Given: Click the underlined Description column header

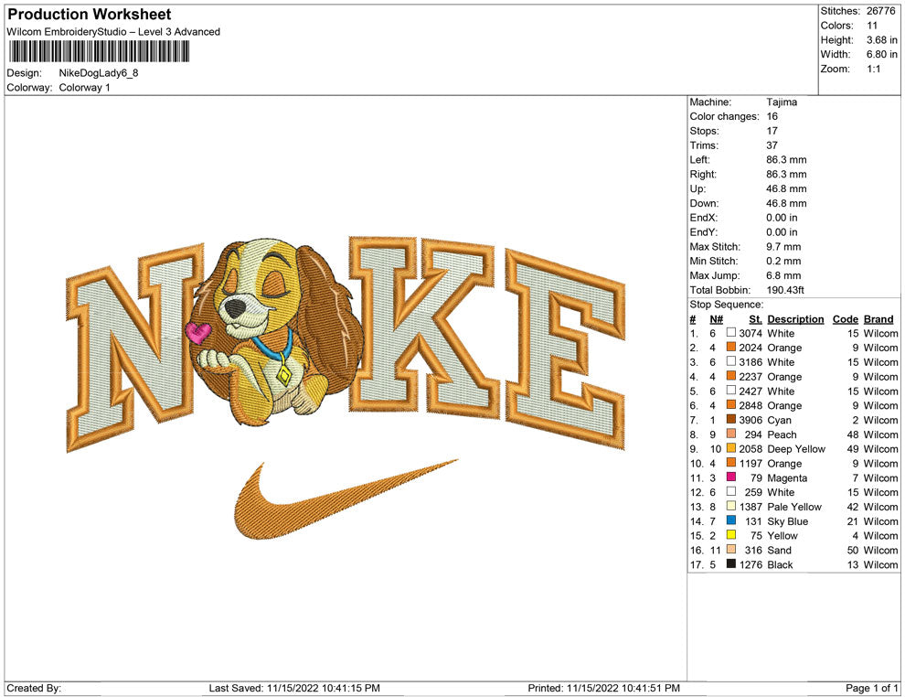Looking at the screenshot, I should tap(795, 319).
